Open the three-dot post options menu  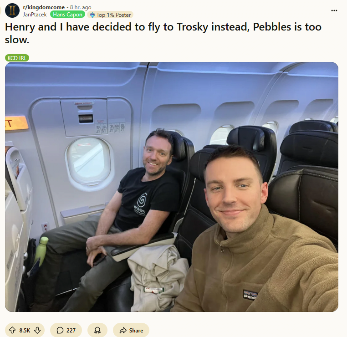click(334, 10)
